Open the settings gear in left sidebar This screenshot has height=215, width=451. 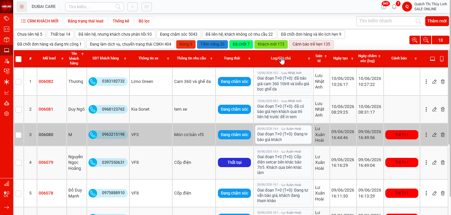pos(6,114)
